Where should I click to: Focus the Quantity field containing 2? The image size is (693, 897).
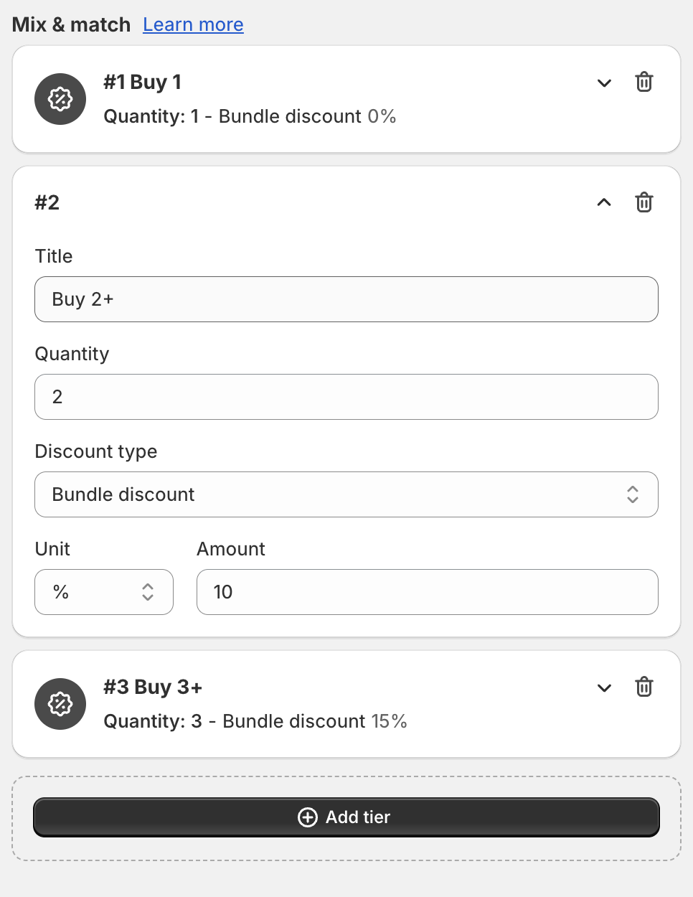coord(346,397)
